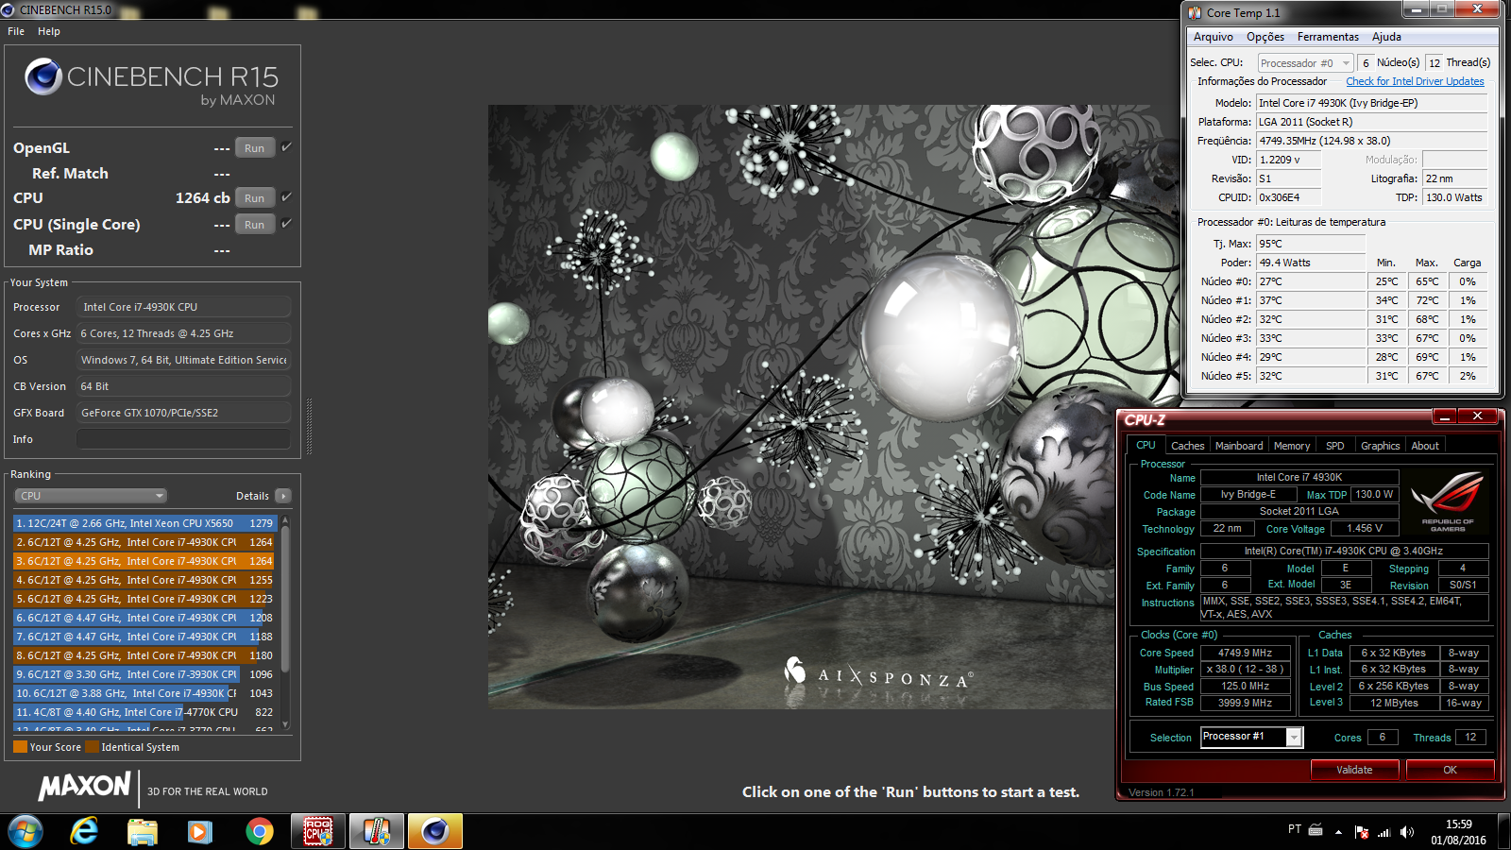
Task: Switch to the About tab in CPU-Z
Action: point(1425,446)
